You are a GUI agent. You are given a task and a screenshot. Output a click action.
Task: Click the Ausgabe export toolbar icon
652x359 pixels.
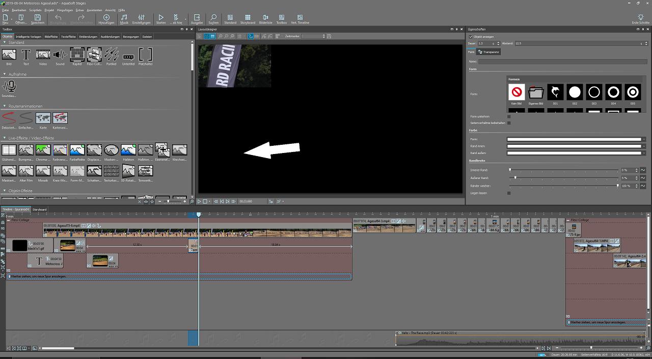coord(197,19)
